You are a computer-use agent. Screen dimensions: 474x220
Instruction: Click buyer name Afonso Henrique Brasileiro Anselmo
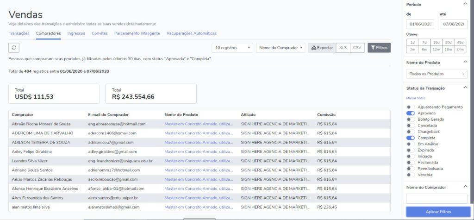click(x=45, y=189)
